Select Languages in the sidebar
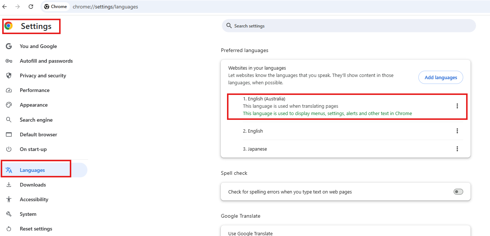This screenshot has height=236, width=490. click(x=32, y=170)
